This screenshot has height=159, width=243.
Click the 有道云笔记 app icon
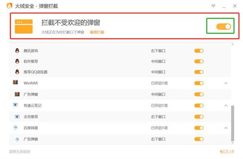[x=15, y=105]
